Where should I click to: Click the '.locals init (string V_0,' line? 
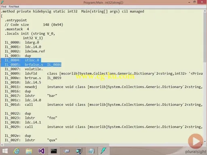click(30, 34)
